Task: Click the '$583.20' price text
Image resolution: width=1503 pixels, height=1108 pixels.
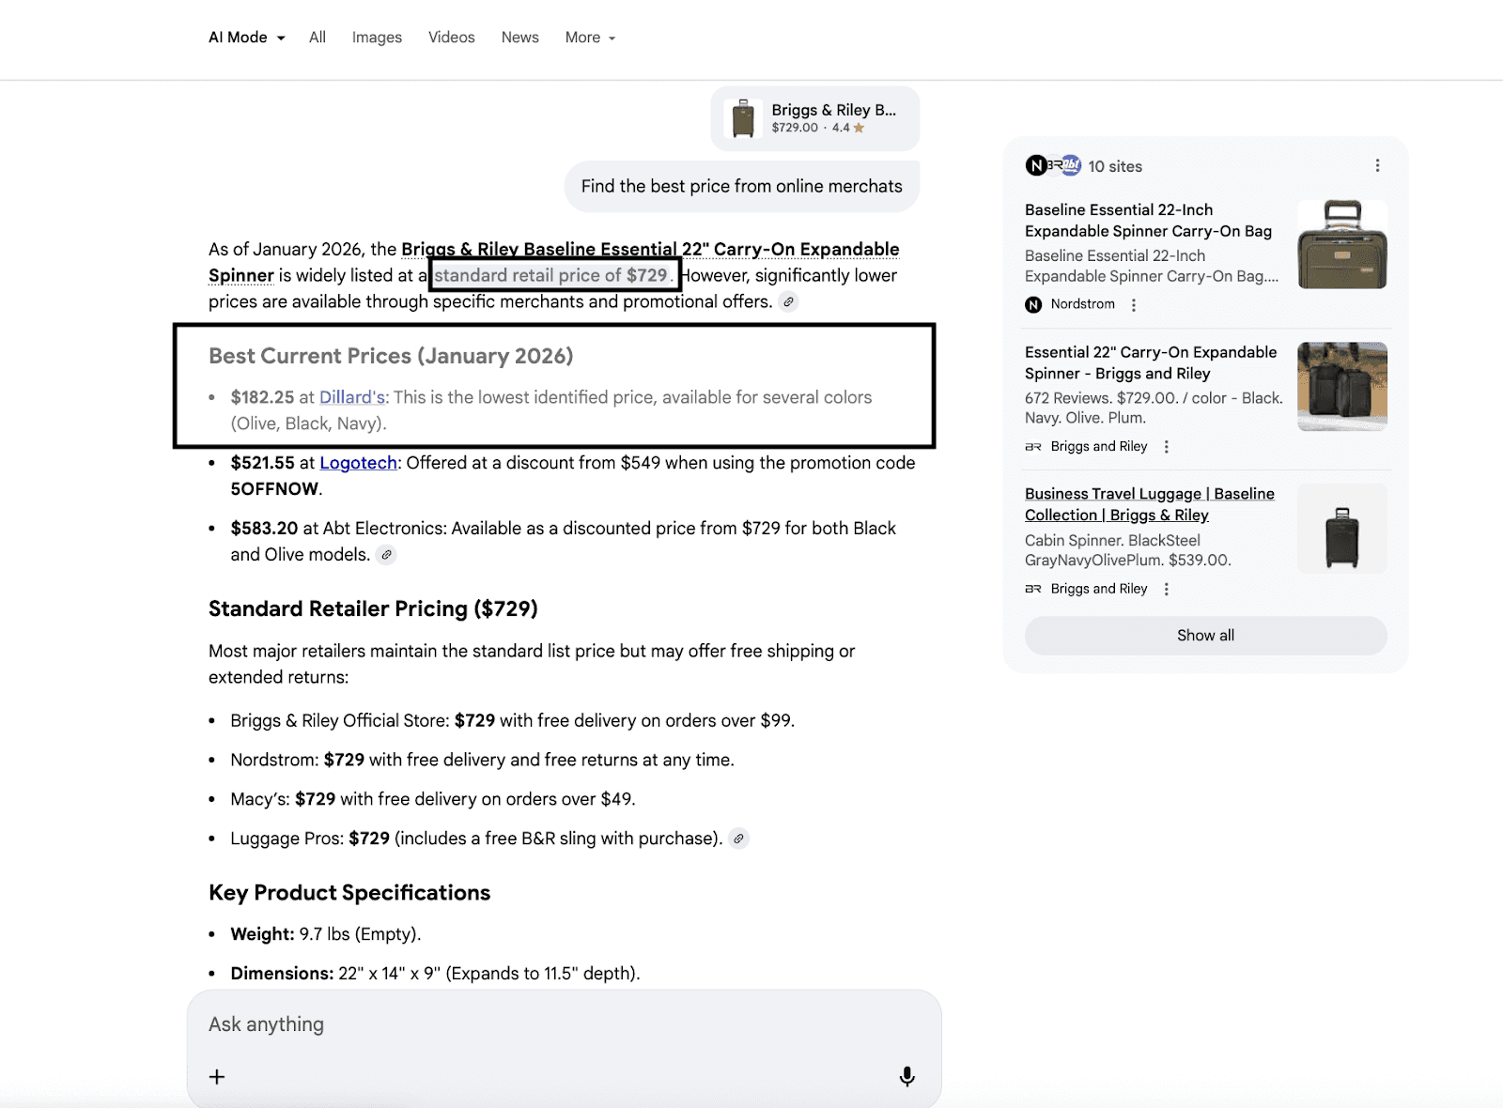Action: click(264, 529)
